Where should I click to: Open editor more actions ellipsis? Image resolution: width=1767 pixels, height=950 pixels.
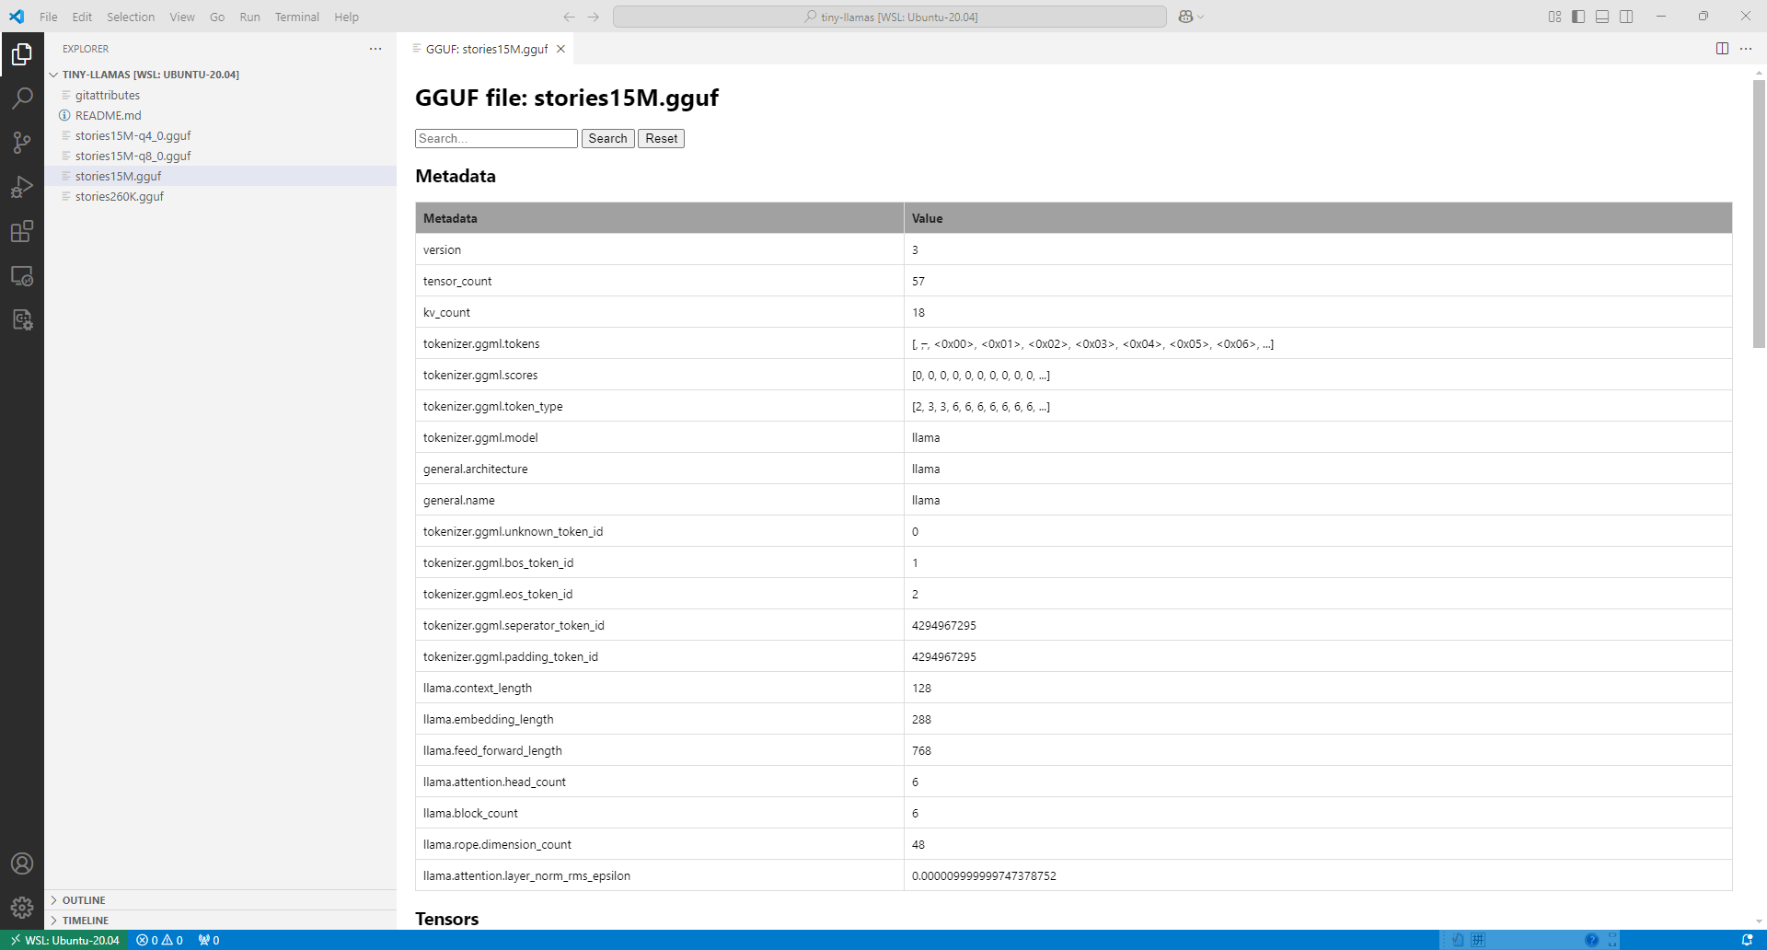[1746, 49]
